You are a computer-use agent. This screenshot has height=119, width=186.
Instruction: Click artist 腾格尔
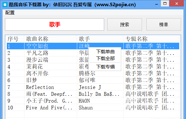87,73
